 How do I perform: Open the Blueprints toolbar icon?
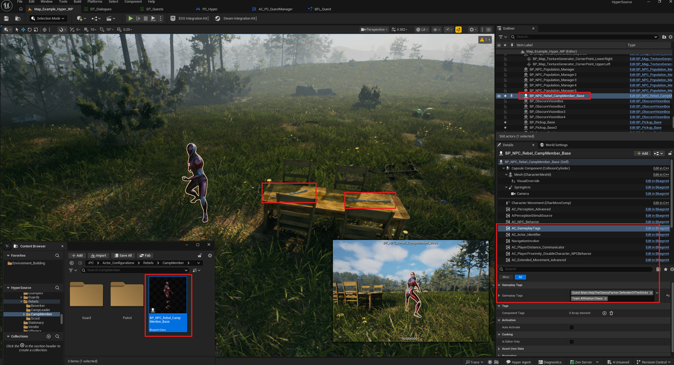[x=94, y=19]
